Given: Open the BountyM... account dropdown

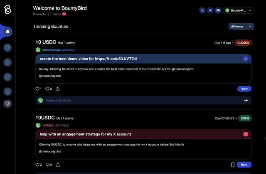Looking at the screenshot, I should tap(238, 10).
